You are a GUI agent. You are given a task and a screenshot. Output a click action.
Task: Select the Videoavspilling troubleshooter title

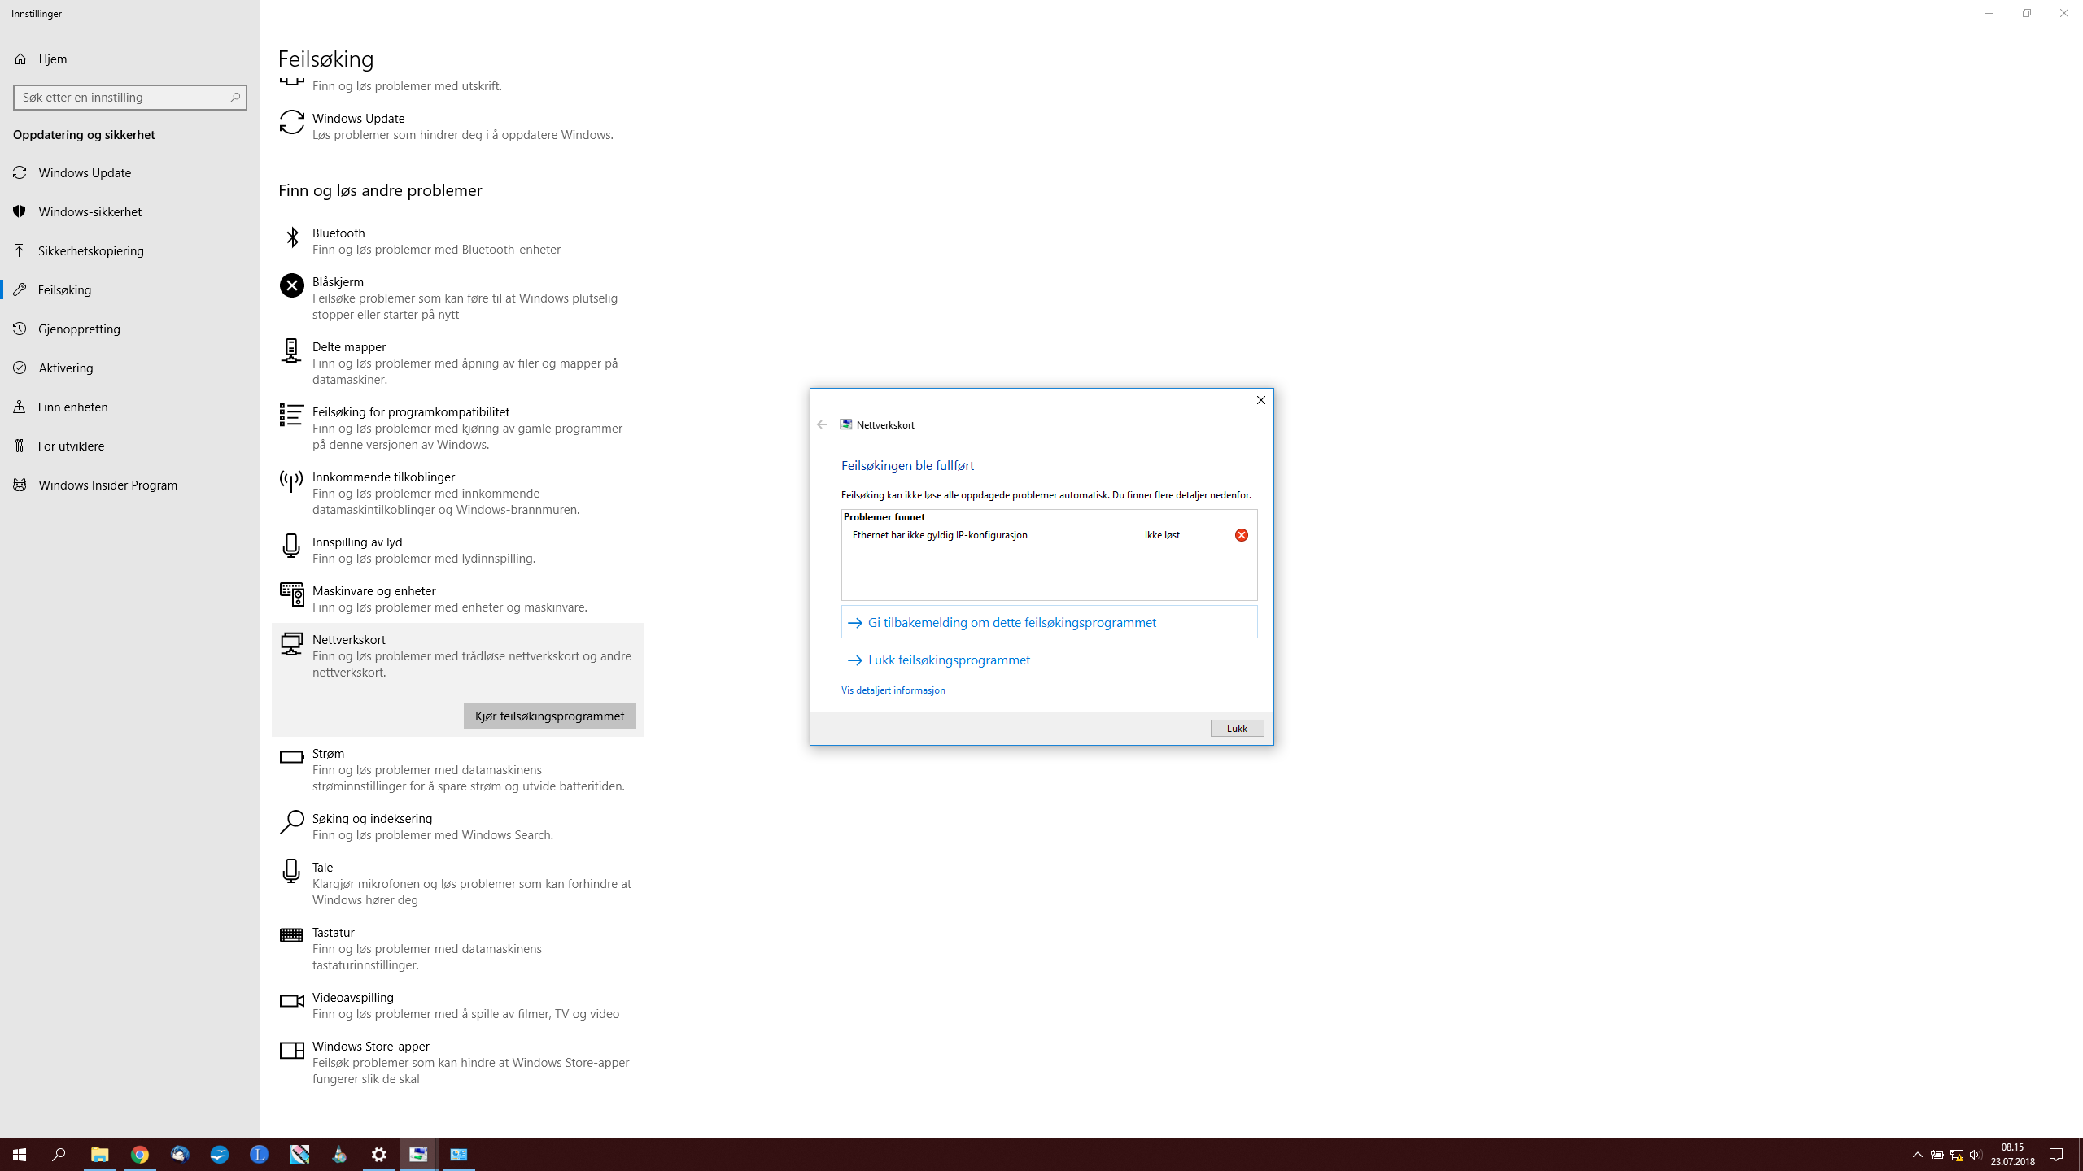click(353, 997)
